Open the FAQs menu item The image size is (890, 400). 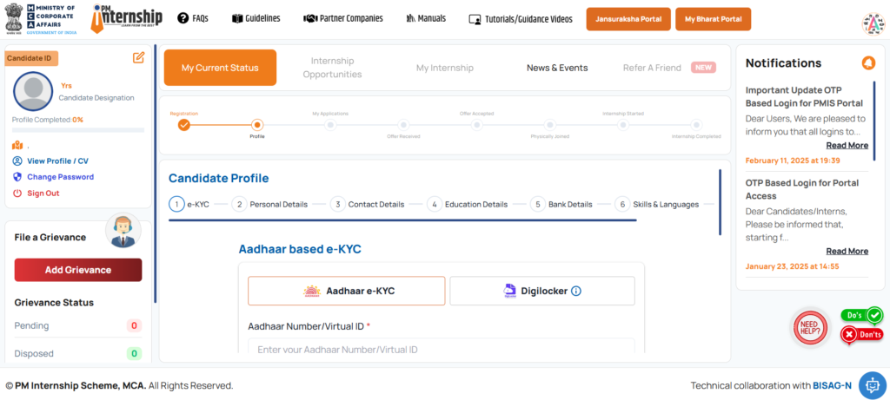click(x=193, y=18)
